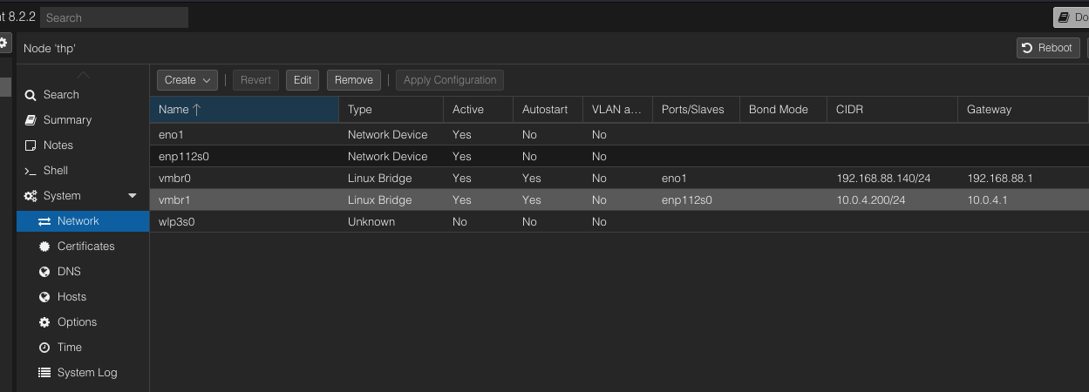Go to the Hosts menu item
This screenshot has height=392, width=1089.
[x=71, y=297]
